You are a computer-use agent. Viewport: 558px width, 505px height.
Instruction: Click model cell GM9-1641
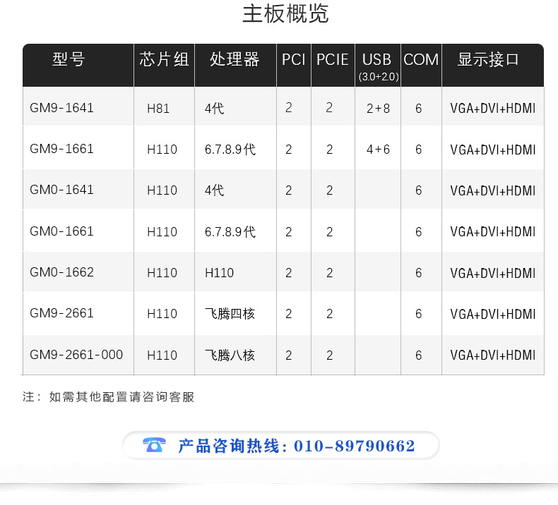(61, 108)
